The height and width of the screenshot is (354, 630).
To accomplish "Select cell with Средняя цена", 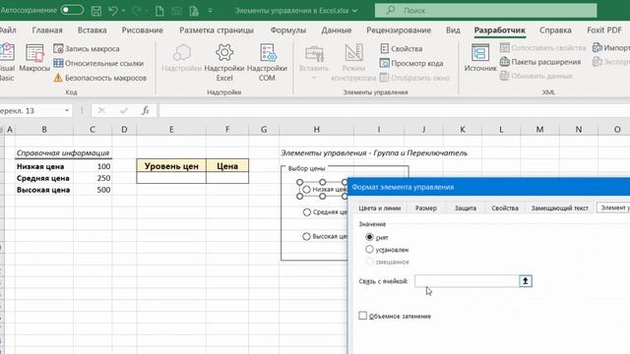I will pos(44,178).
